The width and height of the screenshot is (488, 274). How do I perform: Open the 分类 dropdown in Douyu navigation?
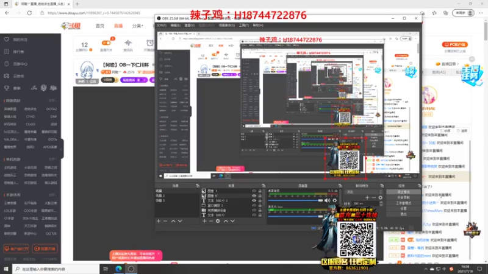138,26
